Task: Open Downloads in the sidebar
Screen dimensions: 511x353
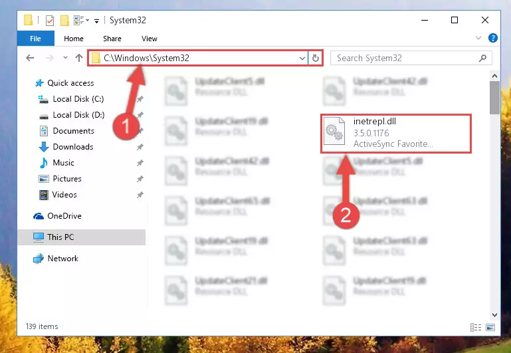Action: (73, 147)
